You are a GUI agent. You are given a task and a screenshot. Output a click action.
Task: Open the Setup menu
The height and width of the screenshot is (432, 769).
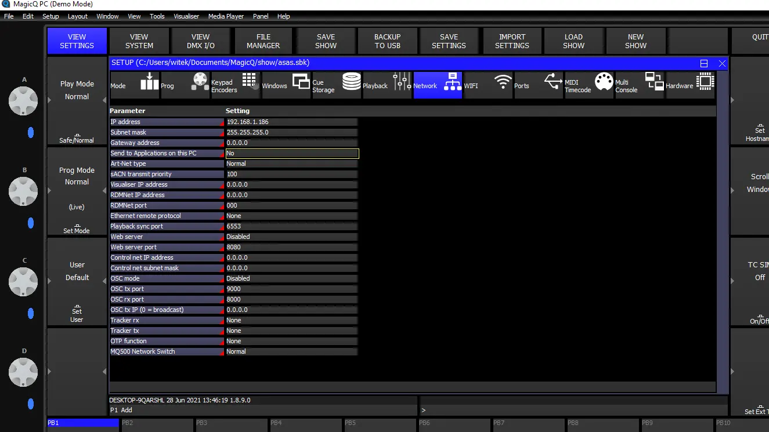click(x=50, y=16)
